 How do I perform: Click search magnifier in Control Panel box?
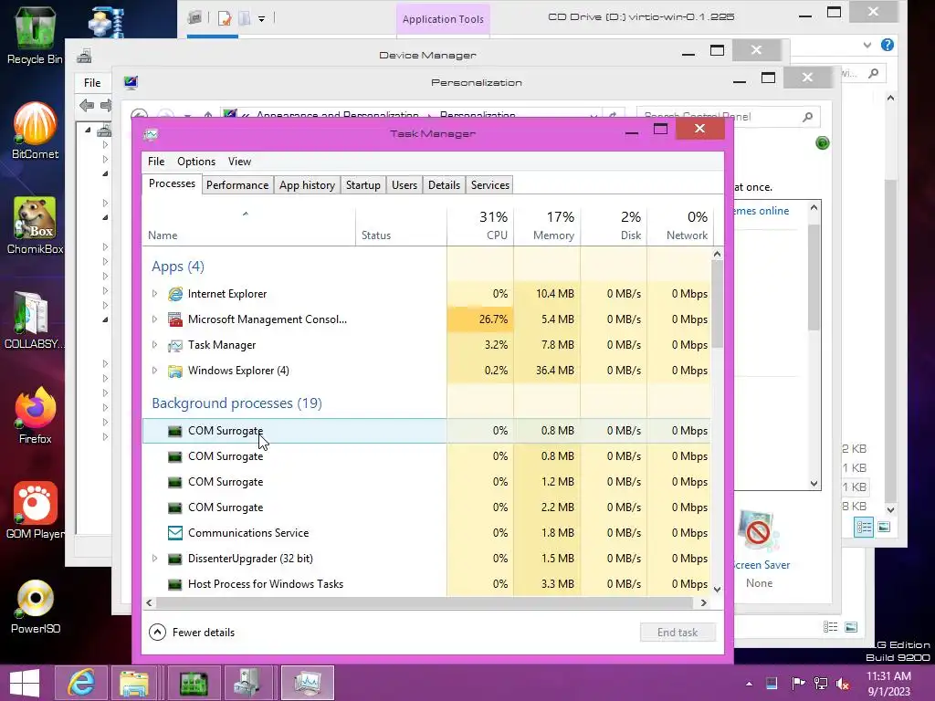(x=807, y=117)
